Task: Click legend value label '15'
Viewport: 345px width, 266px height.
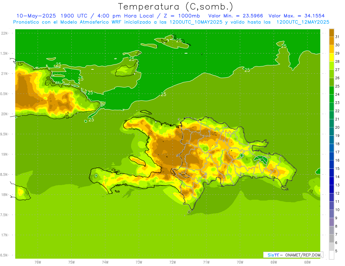Action: pyautogui.click(x=337, y=168)
